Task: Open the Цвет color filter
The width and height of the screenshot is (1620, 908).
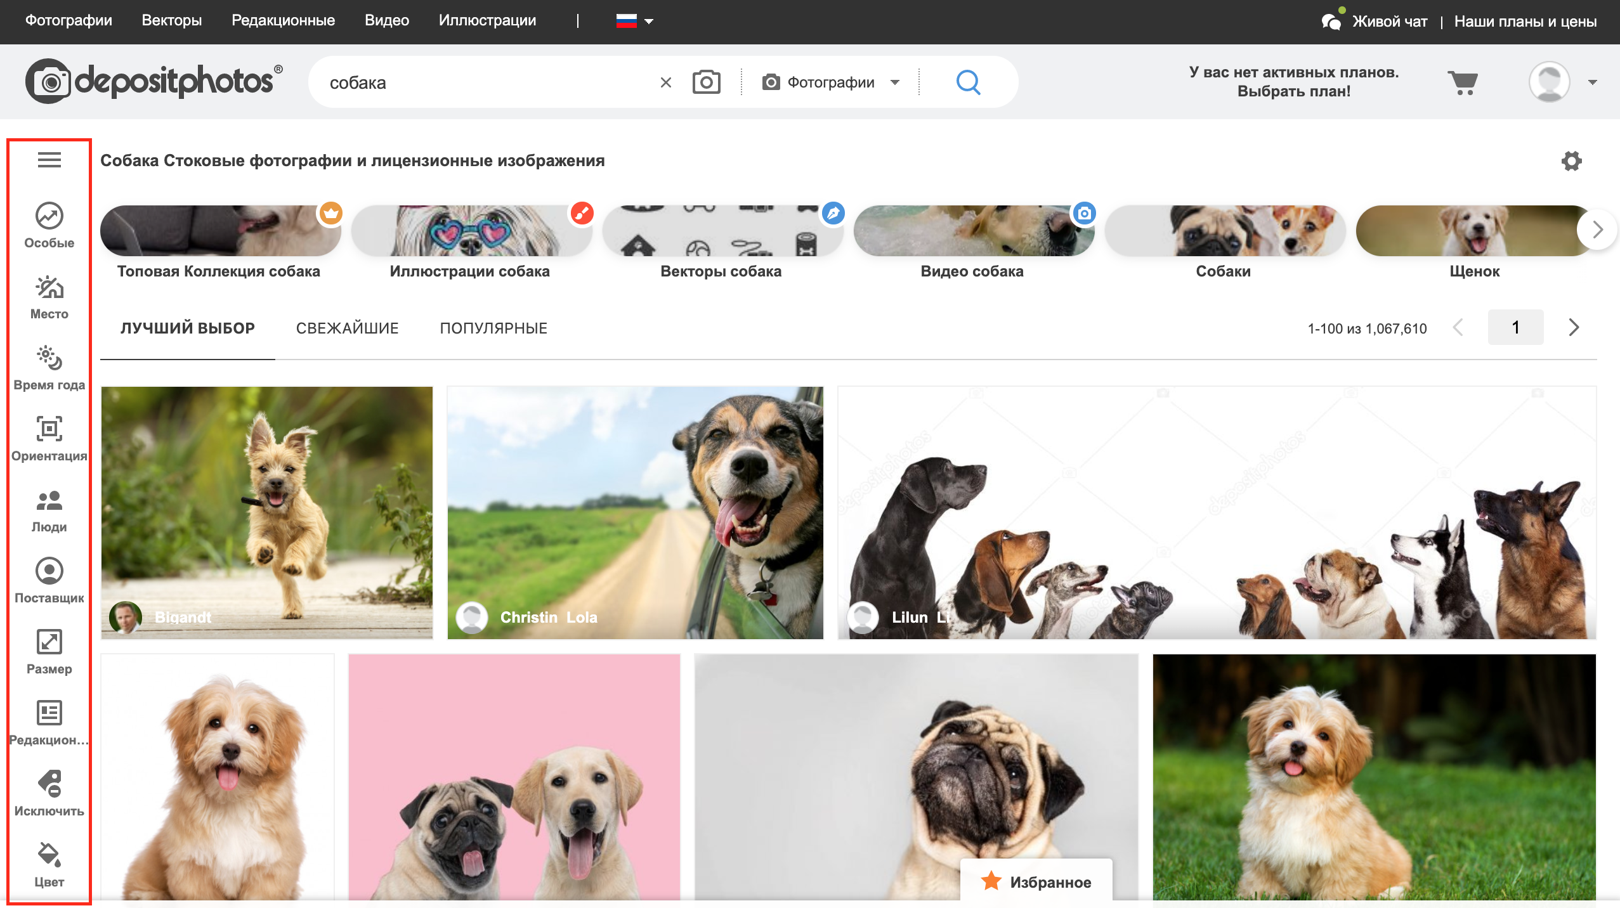Action: click(49, 865)
